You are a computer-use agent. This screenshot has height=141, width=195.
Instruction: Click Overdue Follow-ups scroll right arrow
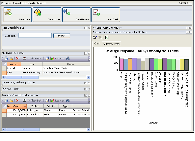tap(88, 129)
